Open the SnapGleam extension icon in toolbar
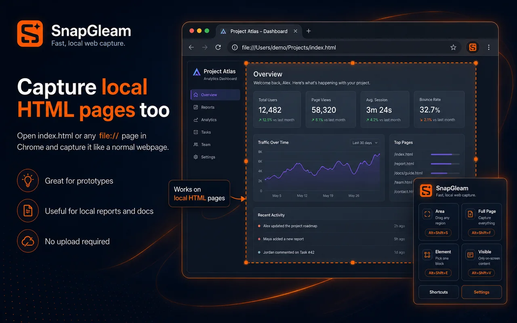The image size is (517, 323). [473, 47]
